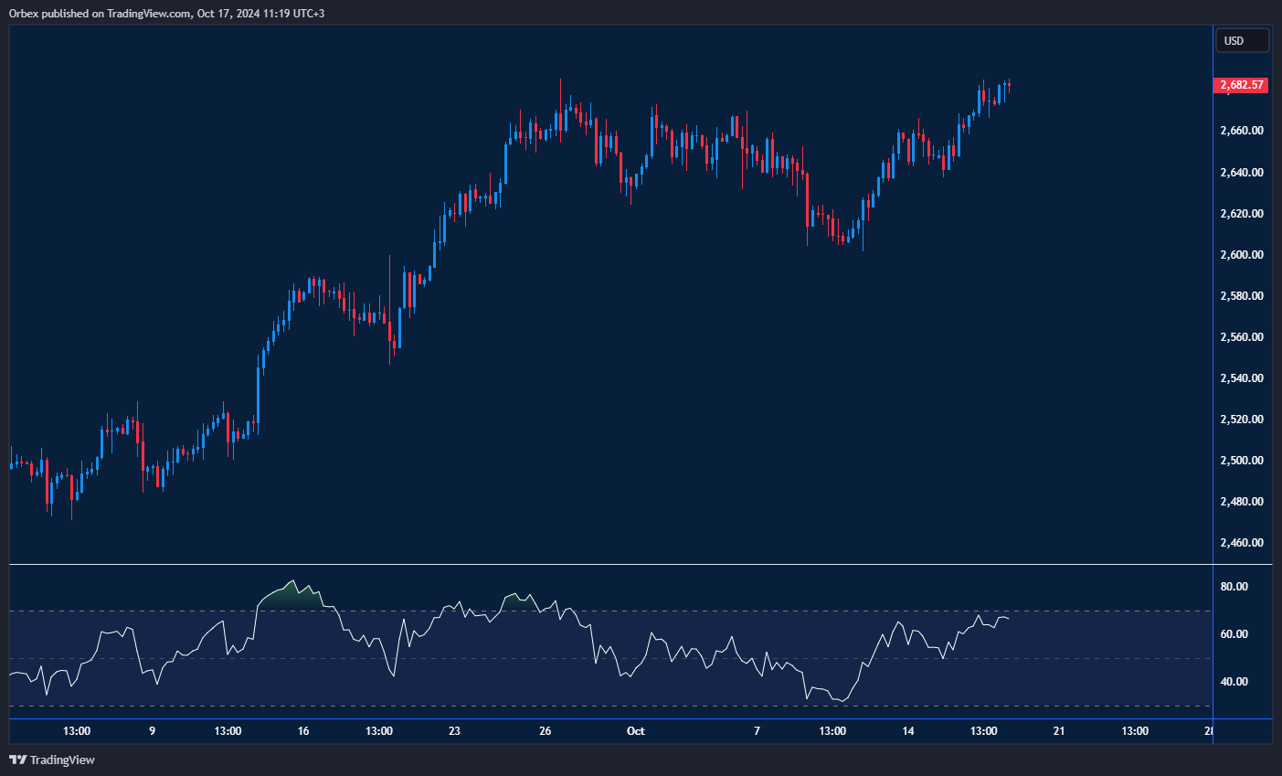This screenshot has width=1282, height=776.
Task: Select the 14 date label on time axis
Action: [907, 731]
